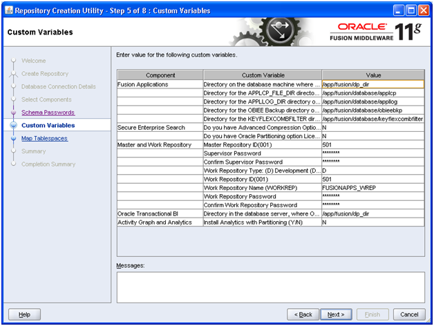Open the Schema Passwords step link

(x=48, y=113)
